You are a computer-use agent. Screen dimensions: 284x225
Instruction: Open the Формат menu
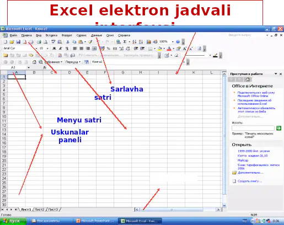tap(67, 35)
